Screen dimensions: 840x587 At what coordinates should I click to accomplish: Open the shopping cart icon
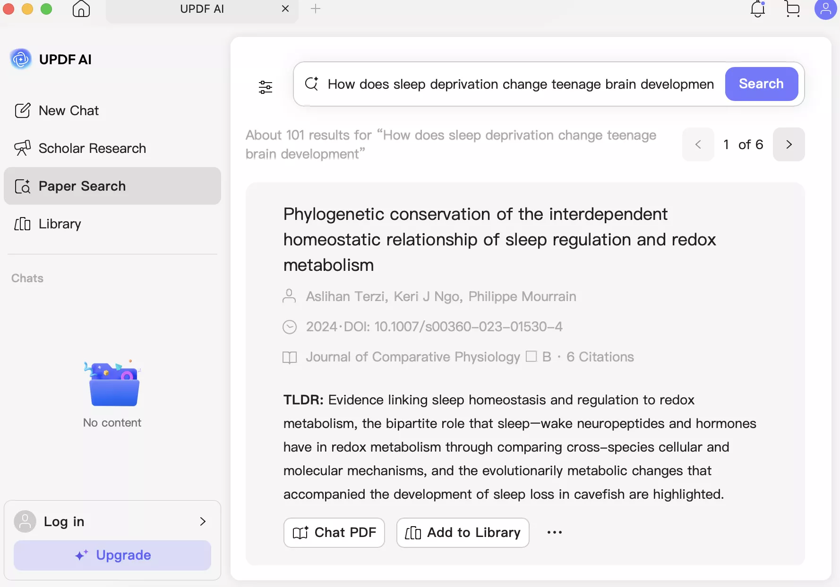pos(792,9)
